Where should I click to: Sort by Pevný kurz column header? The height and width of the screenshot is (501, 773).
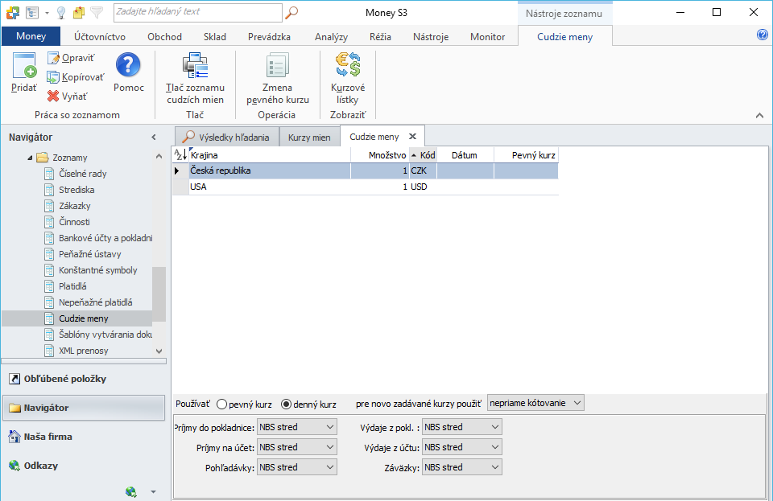(x=526, y=155)
